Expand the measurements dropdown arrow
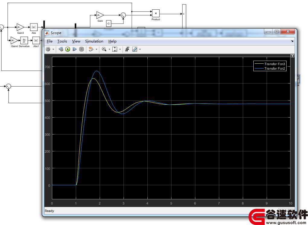 click(140, 49)
